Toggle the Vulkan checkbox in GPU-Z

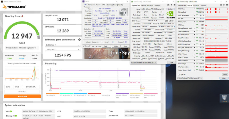coord(141,59)
